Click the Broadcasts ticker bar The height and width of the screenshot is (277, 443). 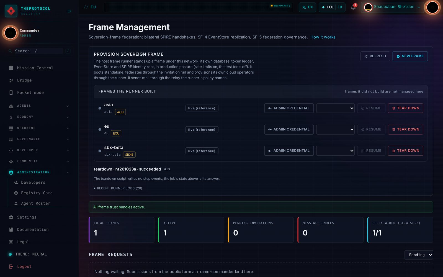click(x=198, y=7)
